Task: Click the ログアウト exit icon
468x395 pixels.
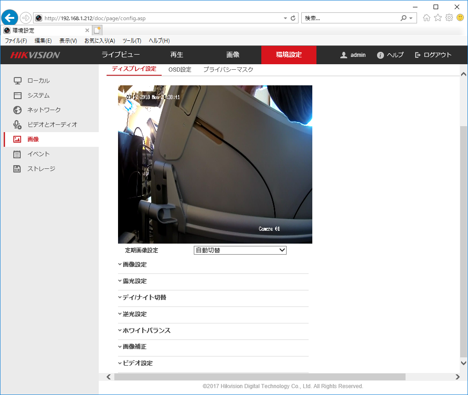Action: [x=417, y=55]
